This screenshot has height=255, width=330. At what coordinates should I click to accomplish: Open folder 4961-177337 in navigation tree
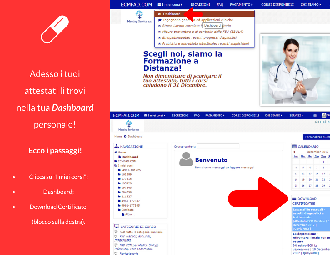131,201
